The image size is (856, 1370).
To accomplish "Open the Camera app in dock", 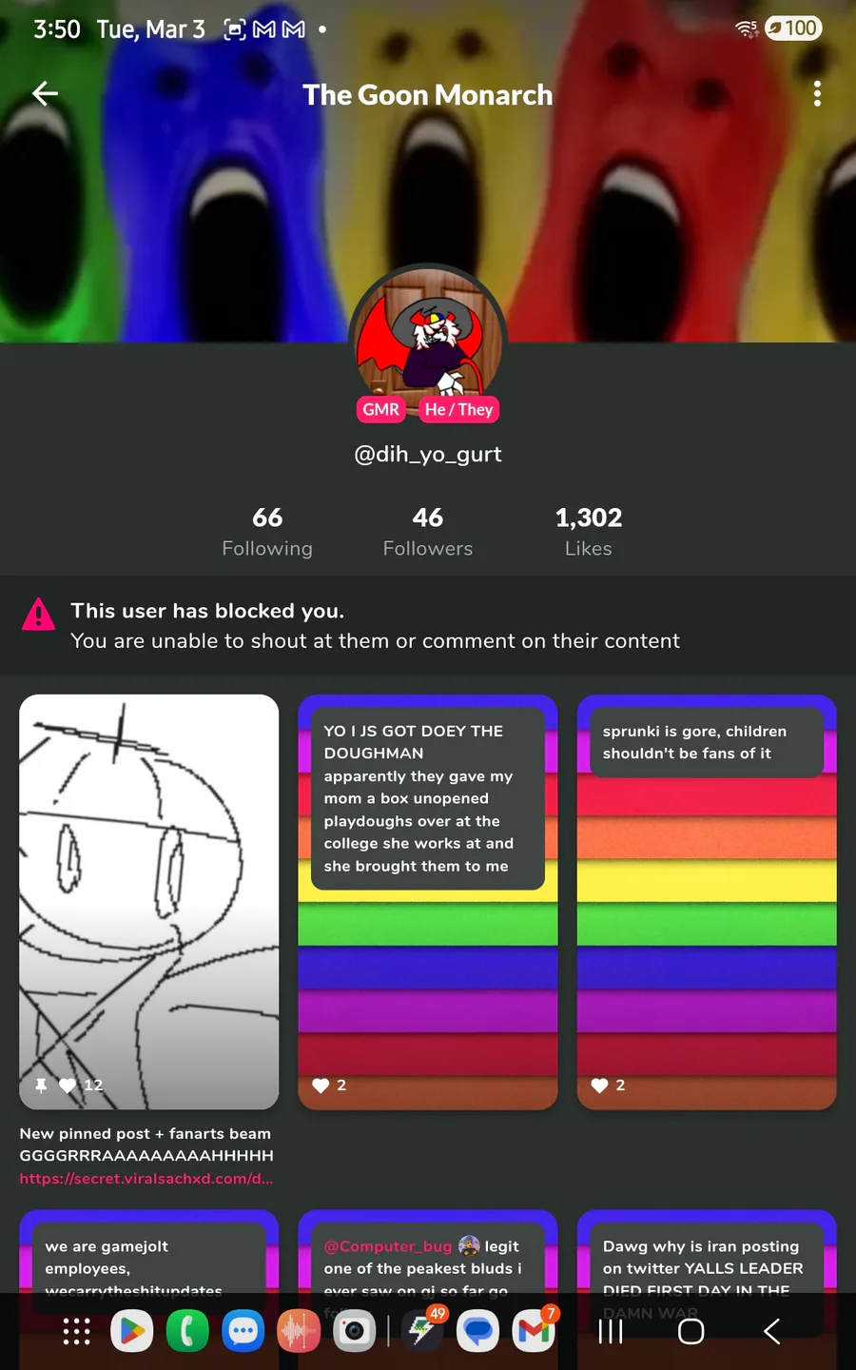I will click(x=354, y=1331).
